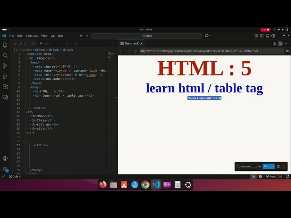The height and width of the screenshot is (218, 291).
Task: Open table breadcrumb symbol dropdown
Action: click(68, 50)
